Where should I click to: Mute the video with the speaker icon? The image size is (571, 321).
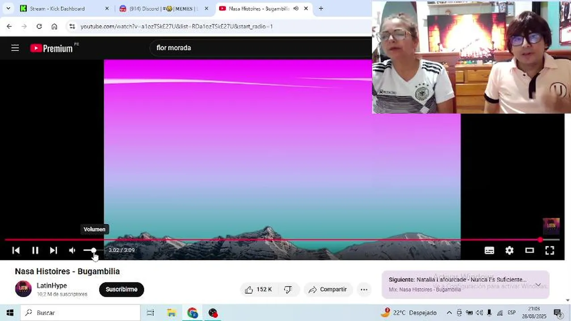[x=72, y=250]
